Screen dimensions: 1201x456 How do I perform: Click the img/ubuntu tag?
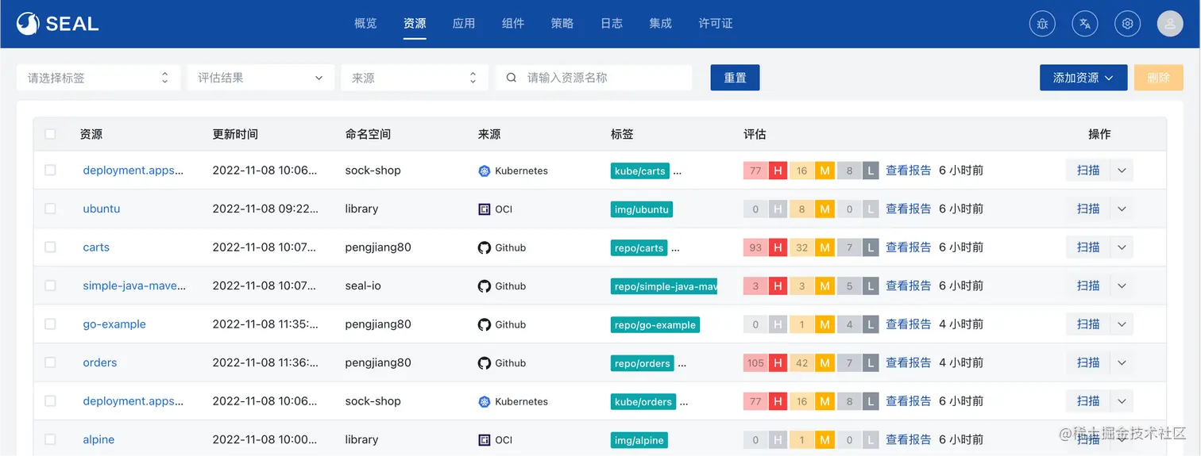click(642, 209)
